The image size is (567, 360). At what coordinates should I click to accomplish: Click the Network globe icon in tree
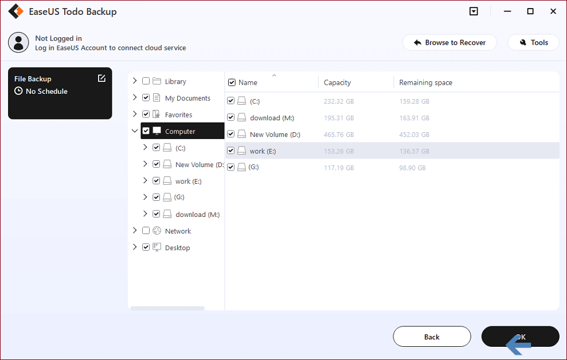(157, 231)
